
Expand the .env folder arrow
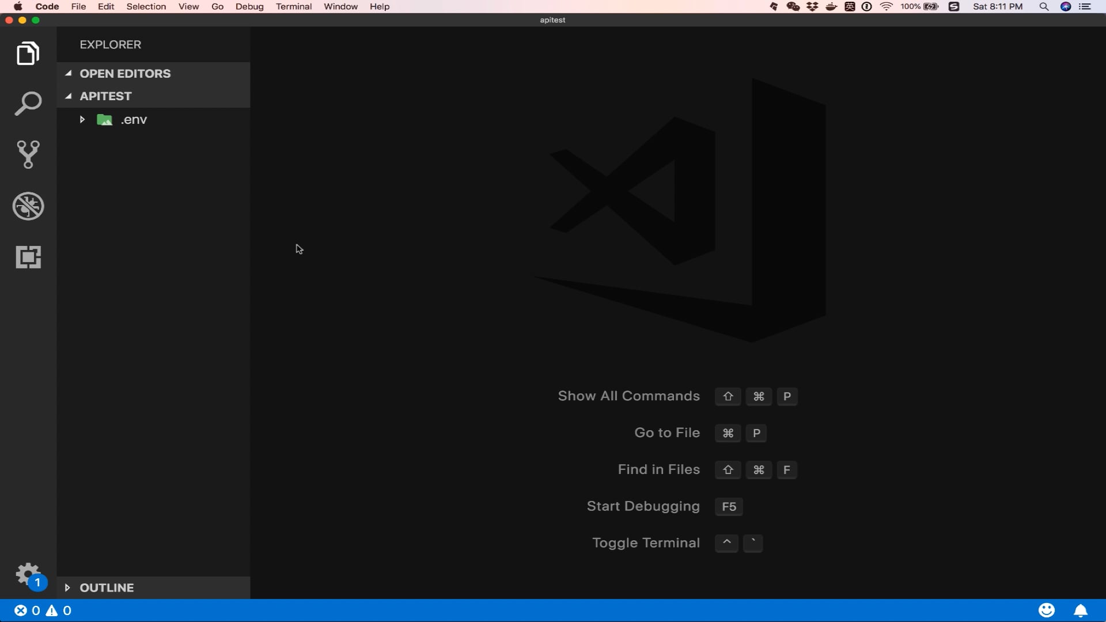pos(82,120)
